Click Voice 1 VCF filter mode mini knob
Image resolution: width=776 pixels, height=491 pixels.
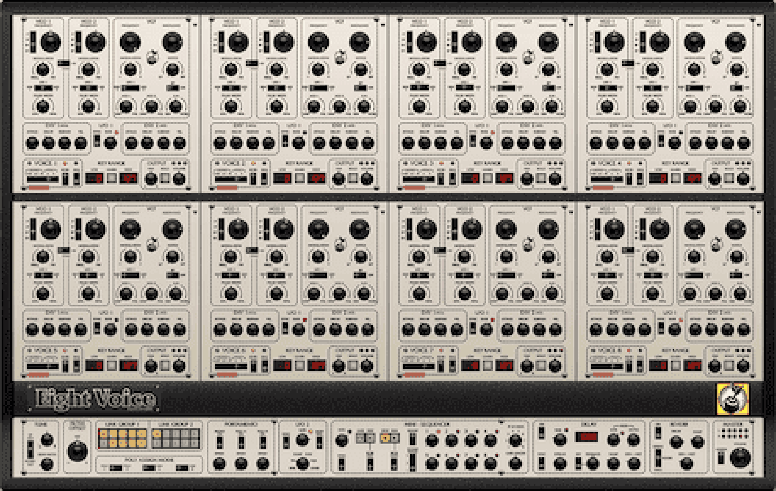pyautogui.click(x=152, y=57)
